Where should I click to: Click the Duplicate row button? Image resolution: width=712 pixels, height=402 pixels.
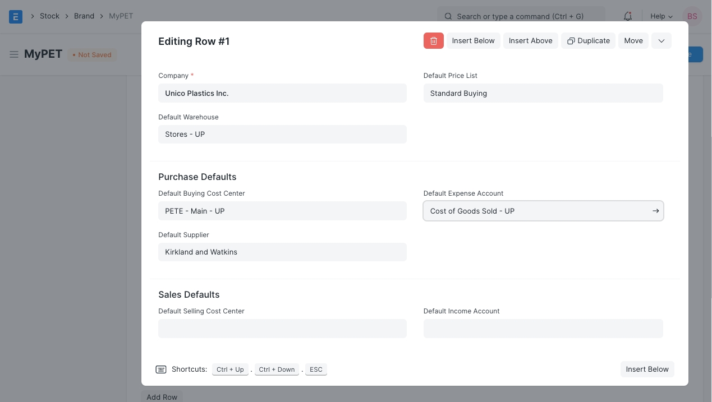click(588, 41)
